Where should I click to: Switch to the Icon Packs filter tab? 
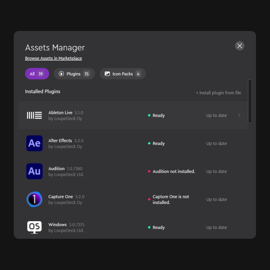(122, 74)
